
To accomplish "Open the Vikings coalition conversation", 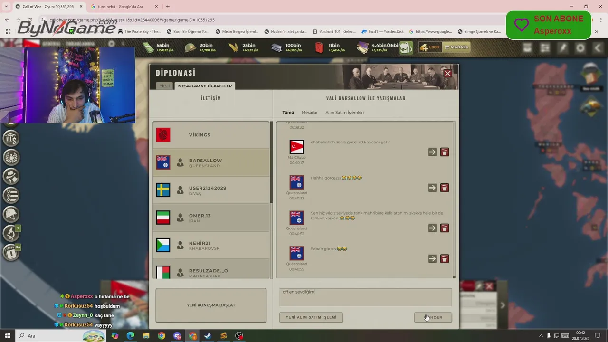I will coord(211,135).
